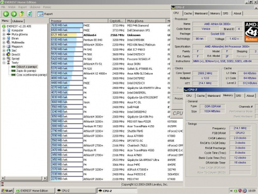Switch to EVEREST Home Edition taskbar button

pos(35,191)
